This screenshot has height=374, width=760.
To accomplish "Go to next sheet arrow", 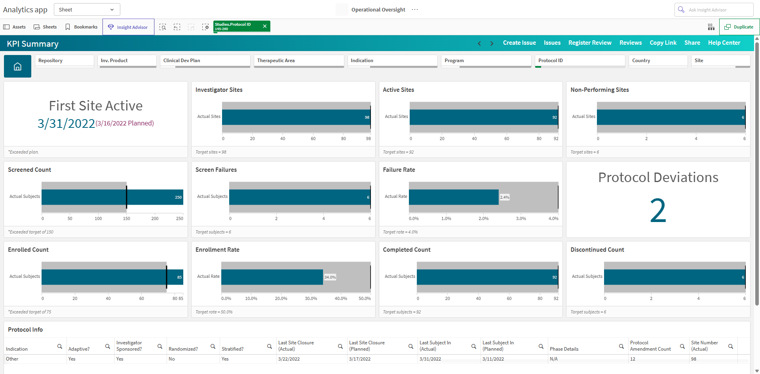I will tap(492, 43).
